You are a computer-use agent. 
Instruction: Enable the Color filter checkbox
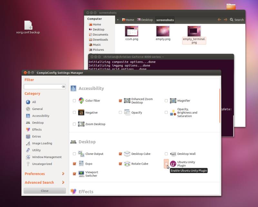tap(74, 101)
